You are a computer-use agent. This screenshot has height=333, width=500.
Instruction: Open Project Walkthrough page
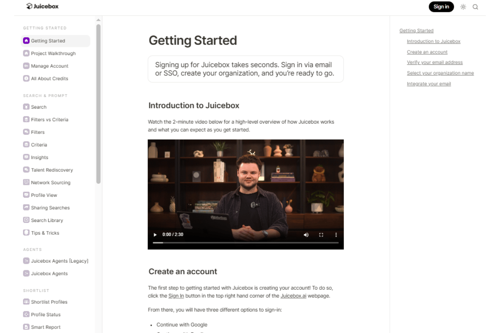click(53, 53)
